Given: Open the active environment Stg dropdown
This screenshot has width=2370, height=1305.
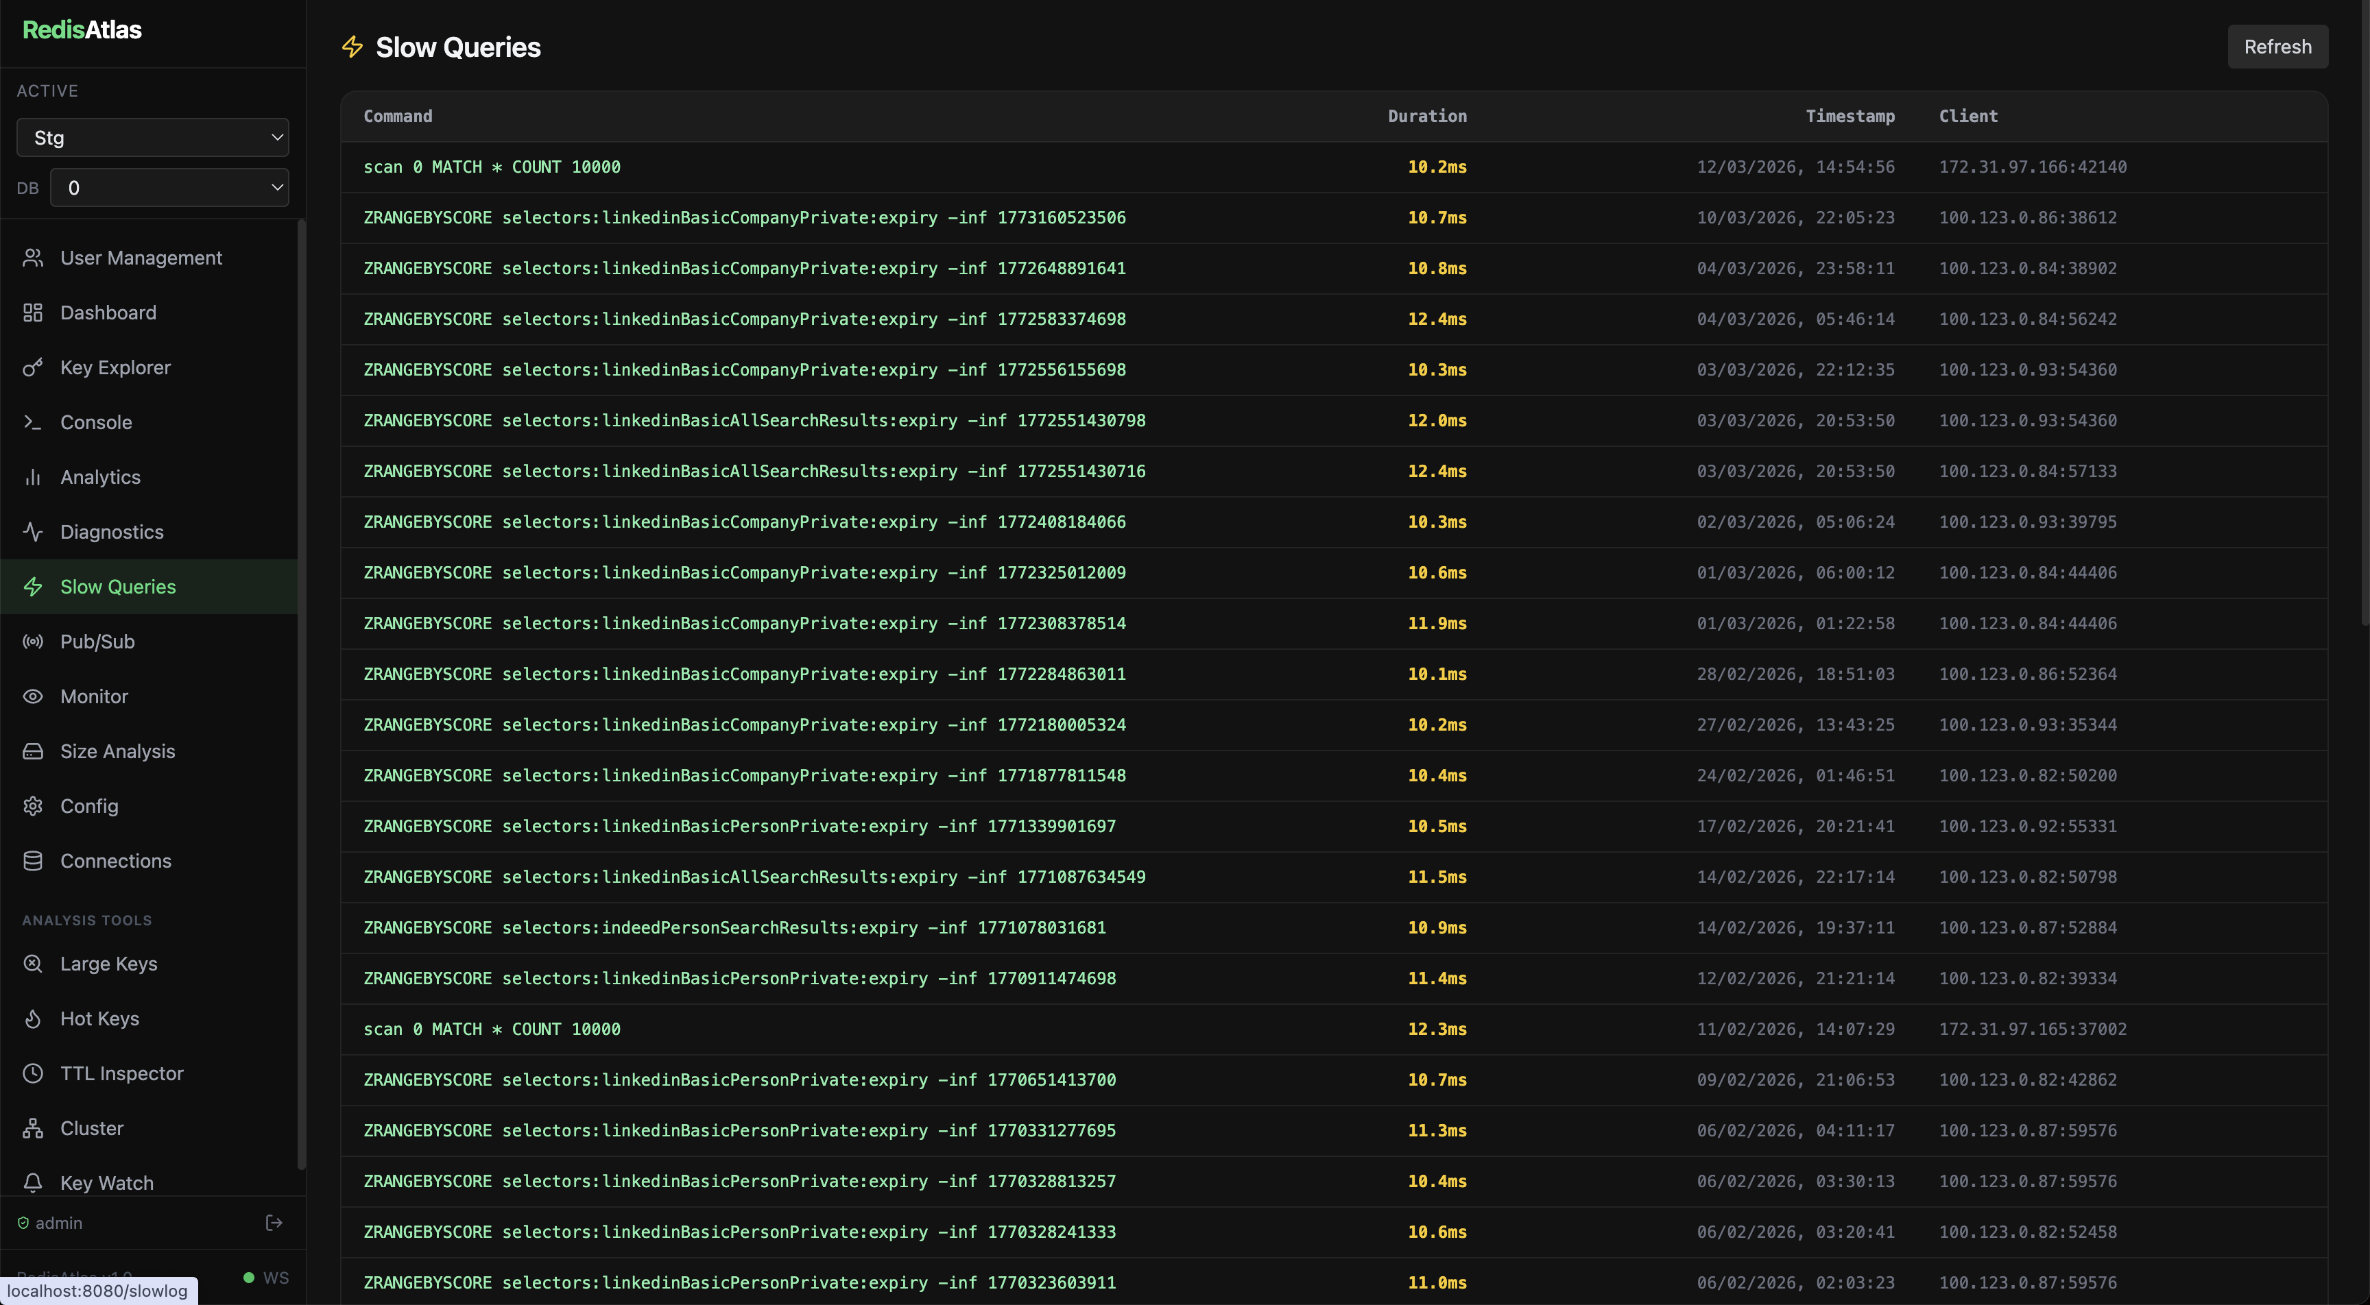Looking at the screenshot, I should tap(152, 137).
